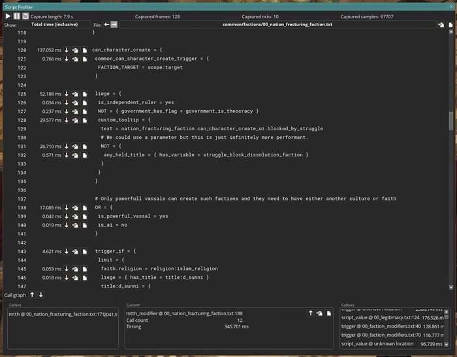The height and width of the screenshot is (357, 457).
Task: Navigate forward to the next file
Action: click(x=114, y=24)
